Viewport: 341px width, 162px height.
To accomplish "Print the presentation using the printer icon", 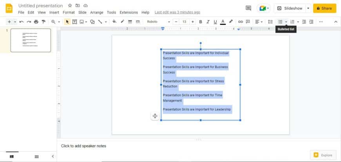I will [x=36, y=22].
